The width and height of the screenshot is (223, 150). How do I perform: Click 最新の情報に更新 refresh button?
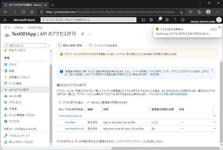(x=70, y=46)
